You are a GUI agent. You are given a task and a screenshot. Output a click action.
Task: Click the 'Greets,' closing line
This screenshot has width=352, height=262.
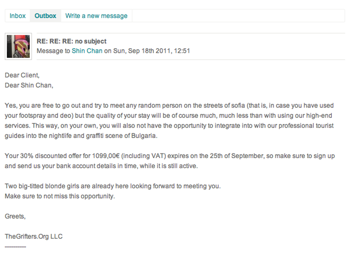[x=15, y=216]
